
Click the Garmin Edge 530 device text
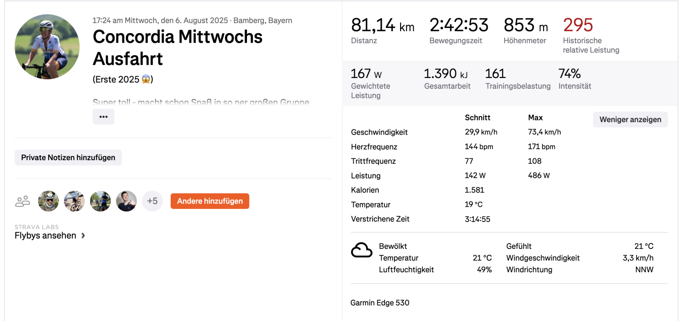coord(380,303)
